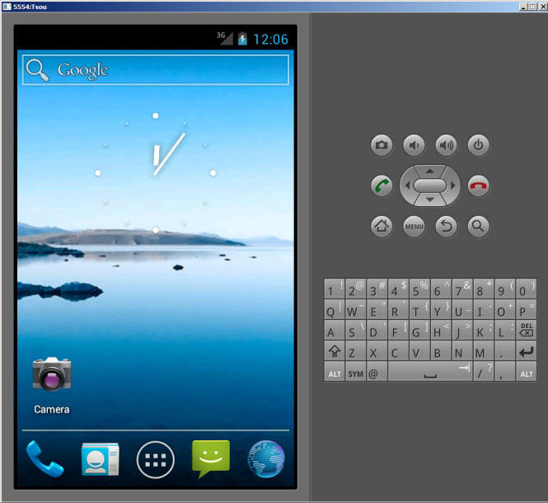The width and height of the screenshot is (548, 503).
Task: Click the D-pad center select button
Action: point(430,186)
